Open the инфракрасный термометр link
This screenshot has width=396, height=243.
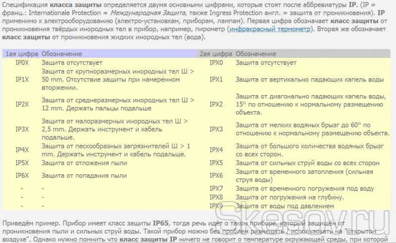[x=270, y=29]
